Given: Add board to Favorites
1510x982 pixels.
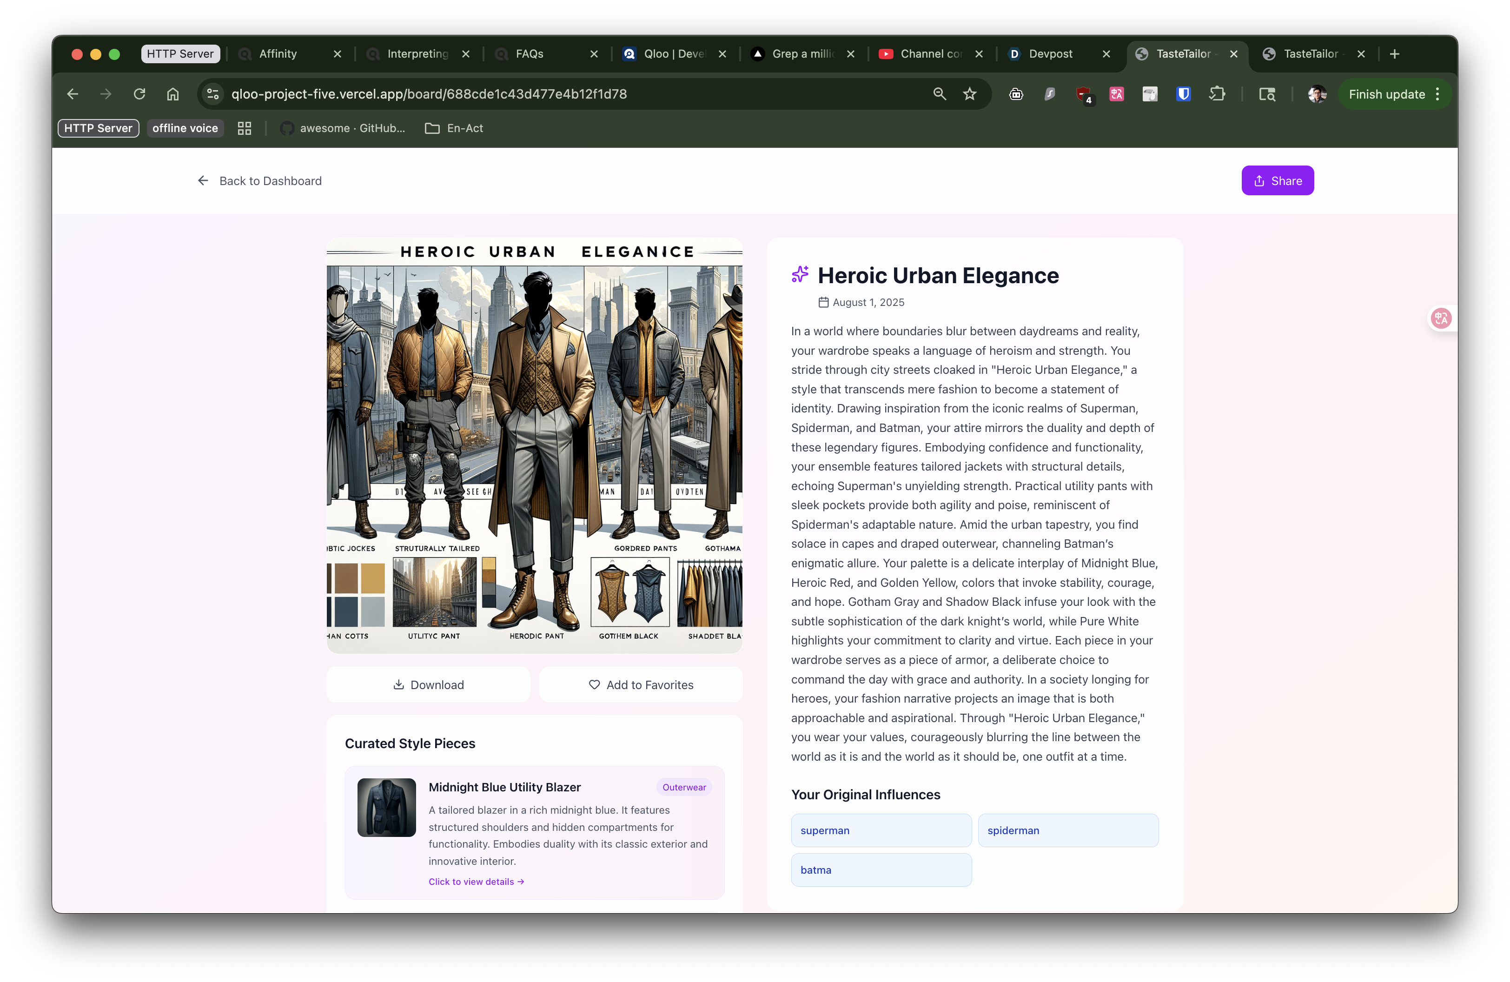Looking at the screenshot, I should [x=641, y=684].
